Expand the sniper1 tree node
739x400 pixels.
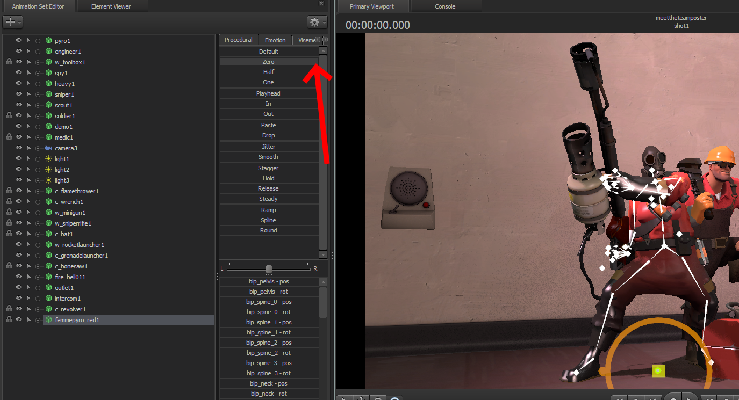(38, 94)
